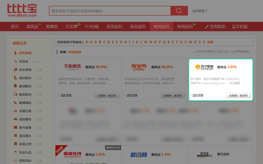Click the 食品酒水 category icon

click(x=15, y=135)
